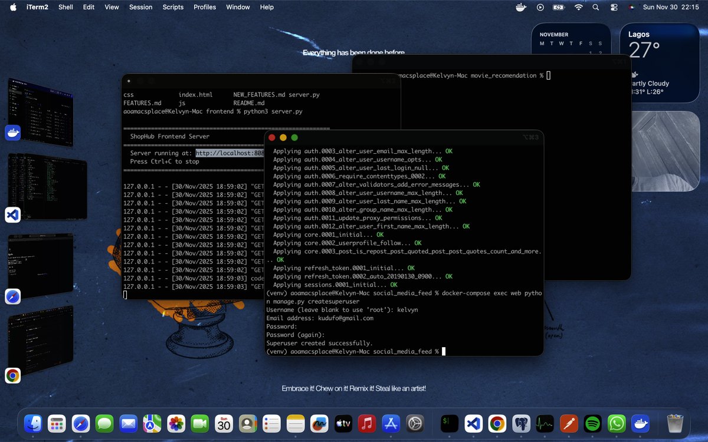Open WhatsApp in the Dock

(x=617, y=423)
